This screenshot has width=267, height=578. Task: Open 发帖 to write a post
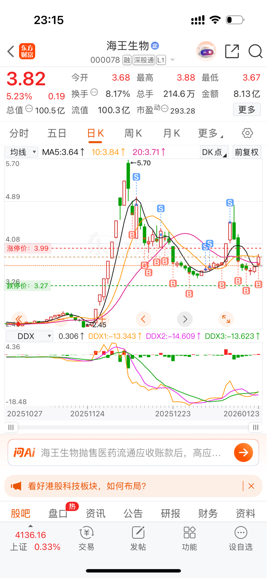pyautogui.click(x=138, y=538)
